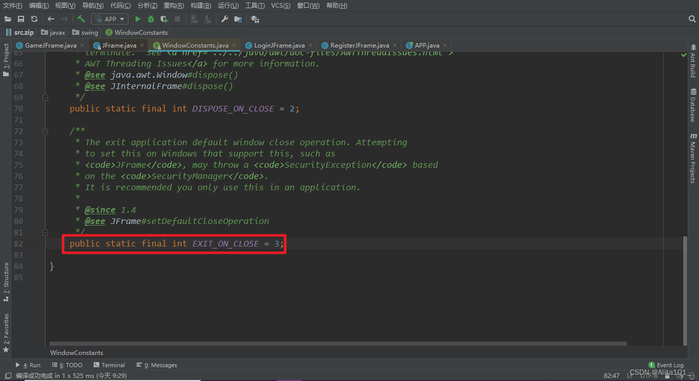The height and width of the screenshot is (381, 699).
Task: Collapse the Javadoc comment fold at line 72
Action: pyautogui.click(x=46, y=131)
